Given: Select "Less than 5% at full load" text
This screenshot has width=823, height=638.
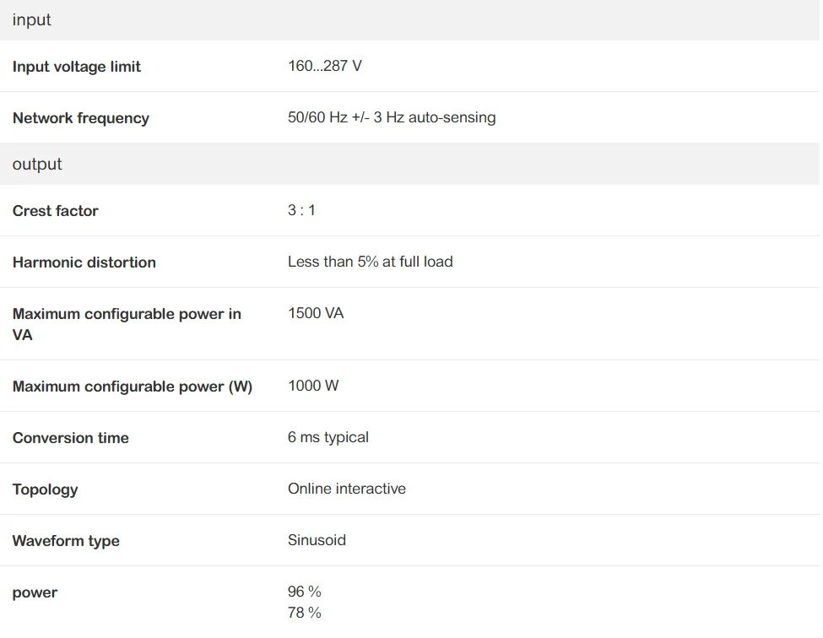Looking at the screenshot, I should tap(371, 262).
